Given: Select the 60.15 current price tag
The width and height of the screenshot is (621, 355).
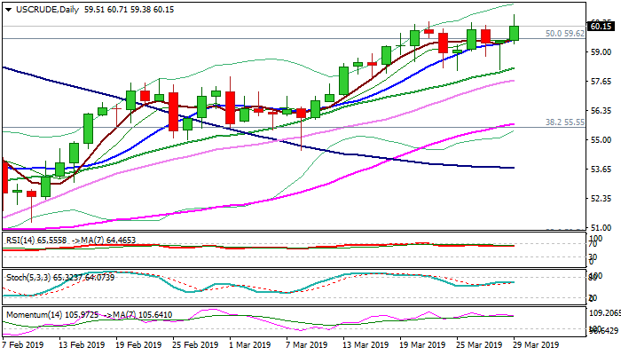Looking at the screenshot, I should tap(600, 27).
